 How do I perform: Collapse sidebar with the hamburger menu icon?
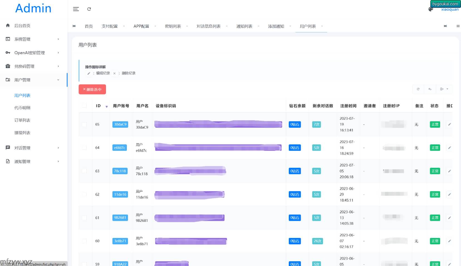click(76, 9)
